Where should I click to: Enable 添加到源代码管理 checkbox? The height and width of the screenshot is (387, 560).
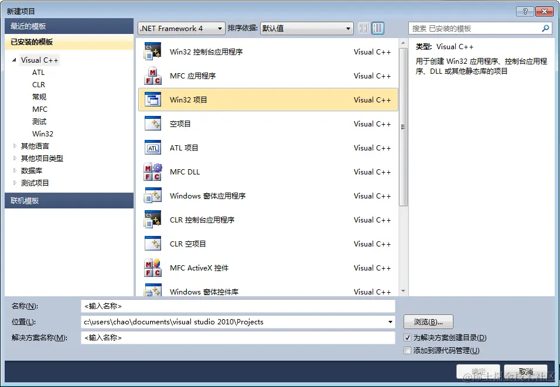click(407, 350)
